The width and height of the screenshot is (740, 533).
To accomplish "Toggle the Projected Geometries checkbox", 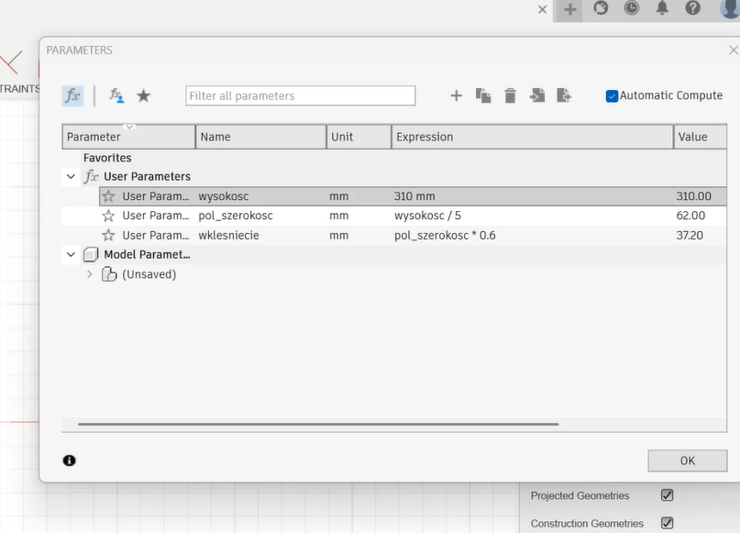I will 667,495.
